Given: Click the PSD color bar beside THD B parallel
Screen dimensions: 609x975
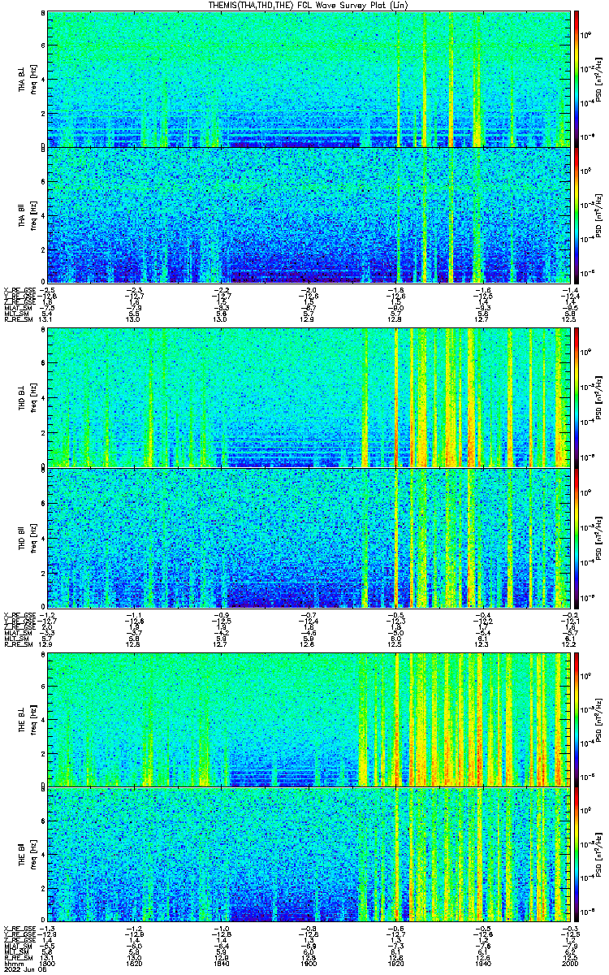Looking at the screenshot, I should click(x=577, y=537).
